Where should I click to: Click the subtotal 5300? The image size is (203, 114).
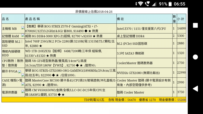tap(181, 36)
